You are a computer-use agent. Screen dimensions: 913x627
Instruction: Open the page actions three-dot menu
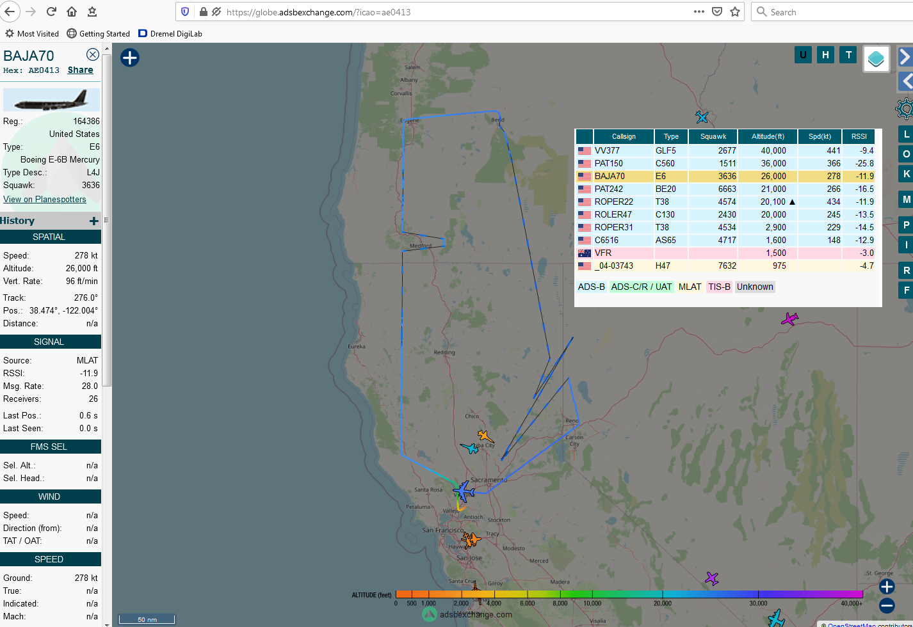pyautogui.click(x=699, y=12)
